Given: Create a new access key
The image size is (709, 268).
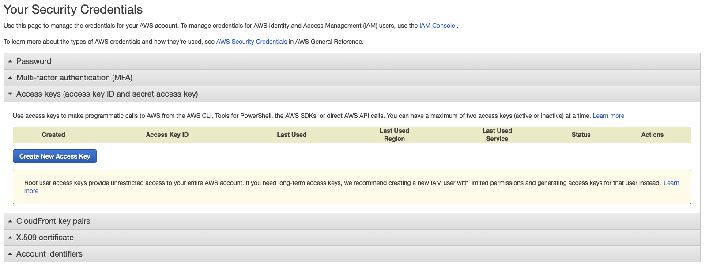Looking at the screenshot, I should (55, 156).
